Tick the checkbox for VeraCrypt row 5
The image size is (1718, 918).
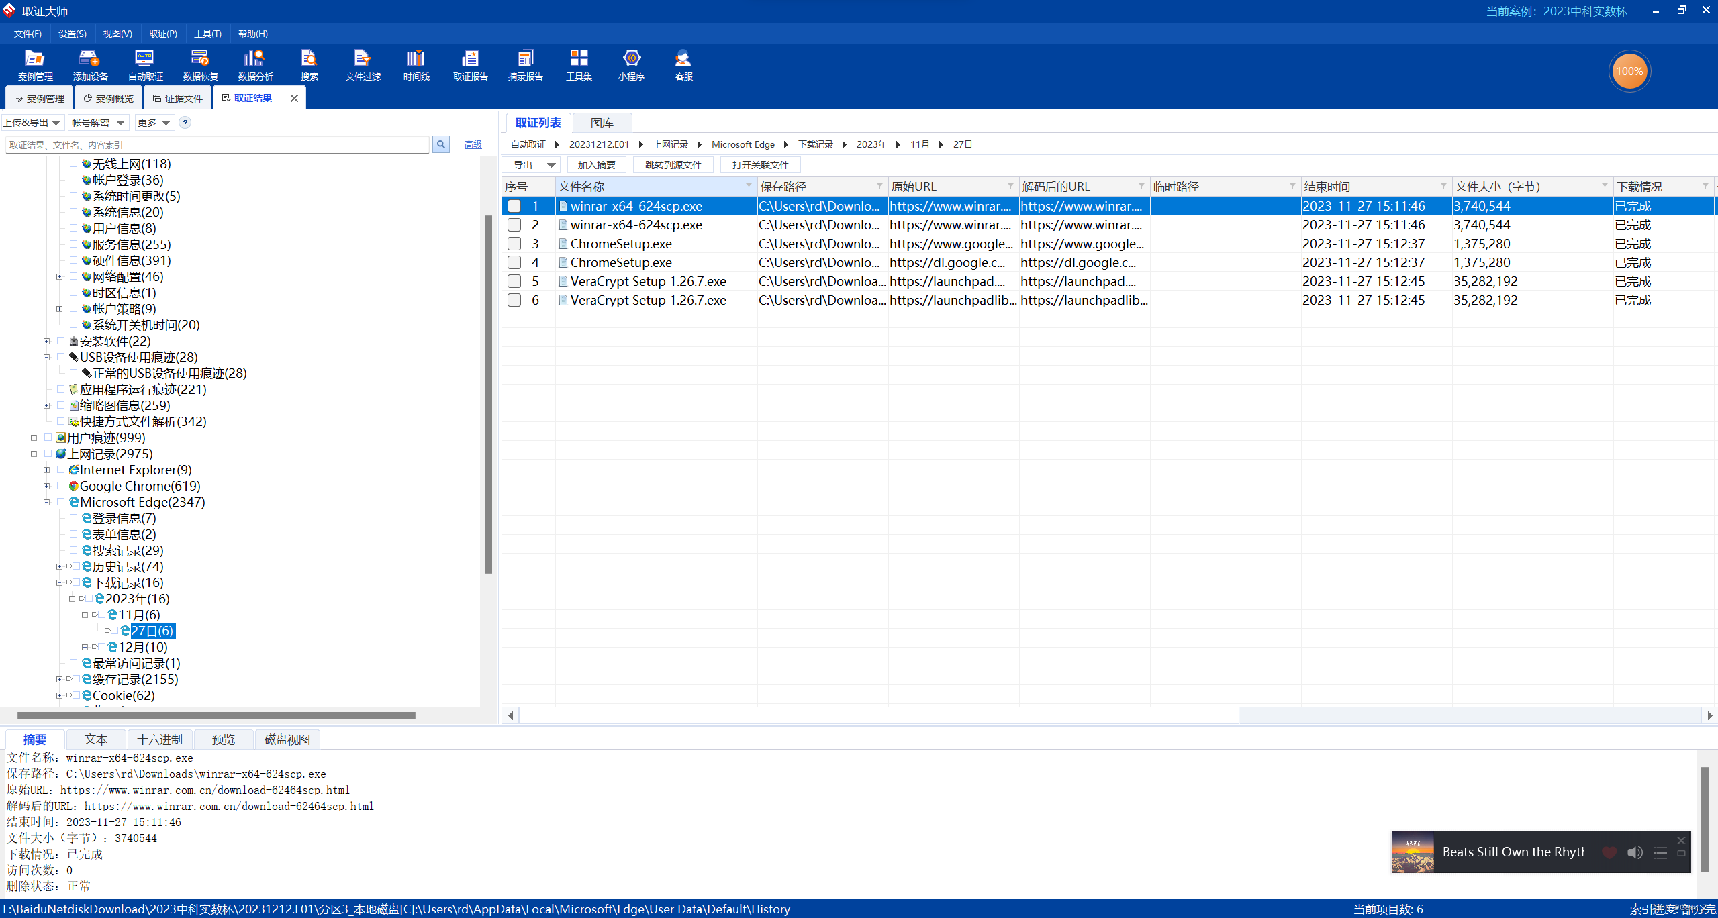[x=514, y=281]
